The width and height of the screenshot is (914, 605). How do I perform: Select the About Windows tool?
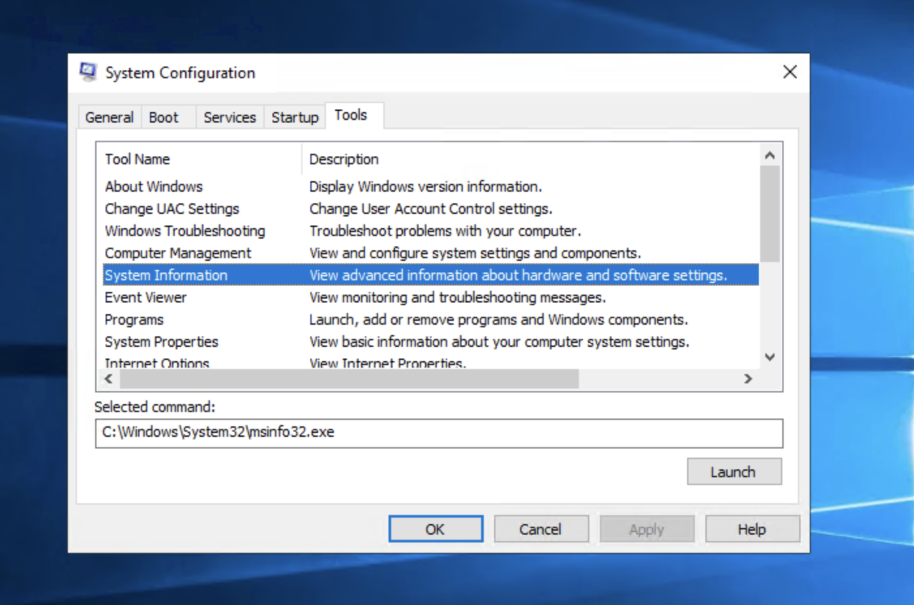(x=154, y=186)
